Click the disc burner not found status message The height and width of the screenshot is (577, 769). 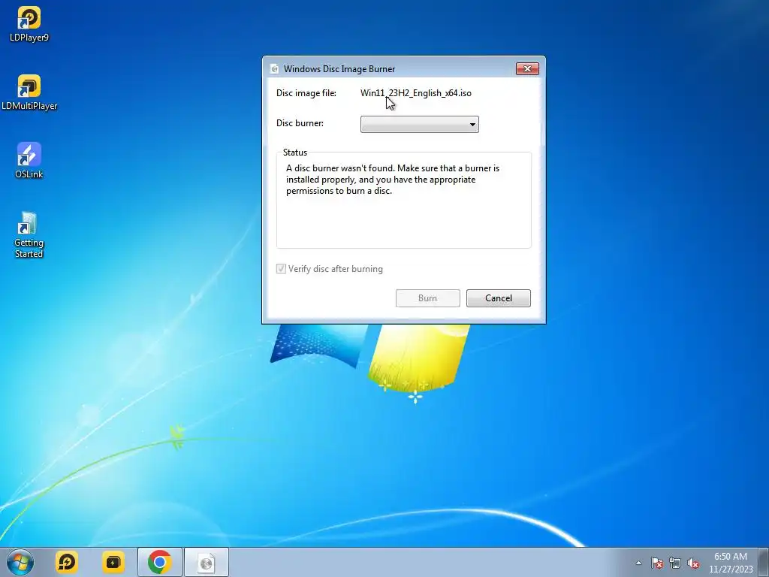(393, 180)
